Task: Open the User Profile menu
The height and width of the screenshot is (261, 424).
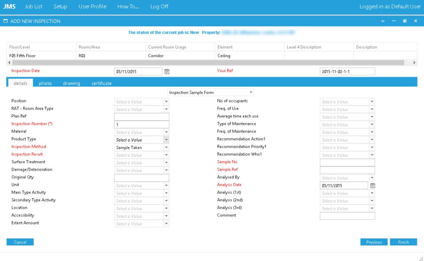Action: coord(92,6)
